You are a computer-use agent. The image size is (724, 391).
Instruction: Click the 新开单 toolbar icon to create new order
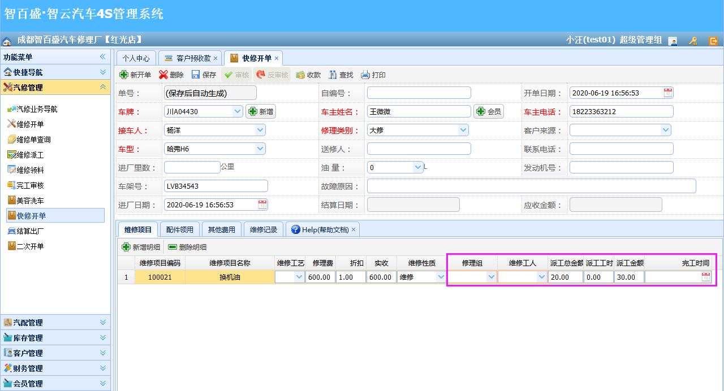pos(134,74)
